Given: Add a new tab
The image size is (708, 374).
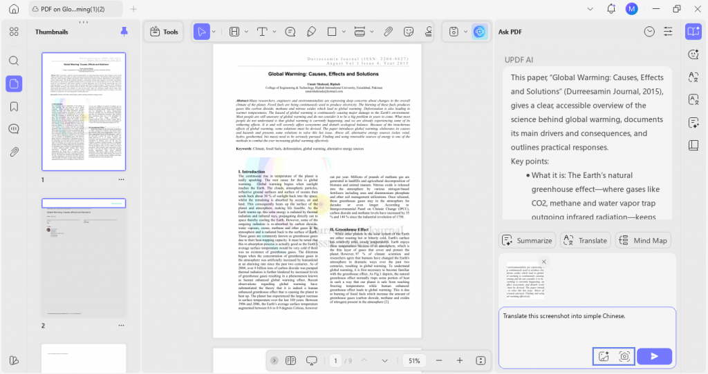Looking at the screenshot, I should point(133,9).
